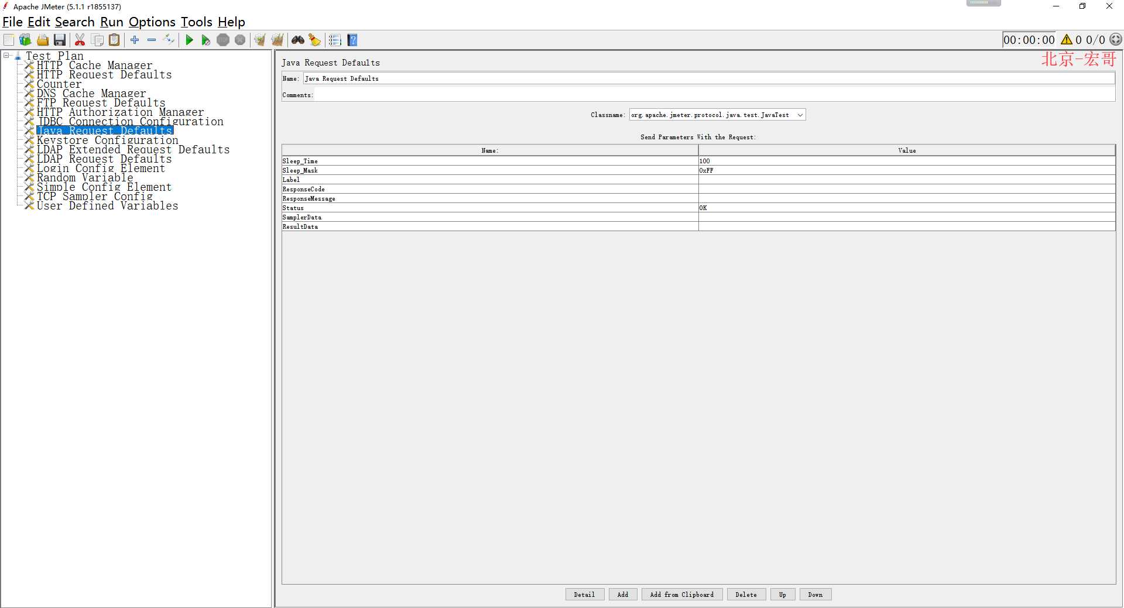This screenshot has width=1124, height=608.
Task: Select HTTP Authorization Manager in tree
Action: pos(120,112)
